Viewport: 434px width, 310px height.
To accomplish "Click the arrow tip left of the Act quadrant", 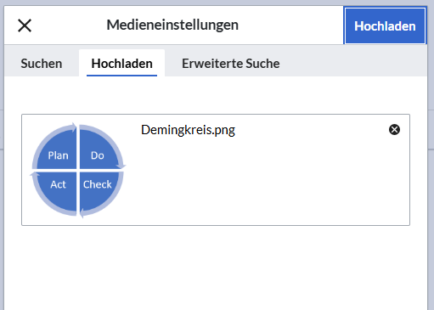I will click(x=34, y=173).
